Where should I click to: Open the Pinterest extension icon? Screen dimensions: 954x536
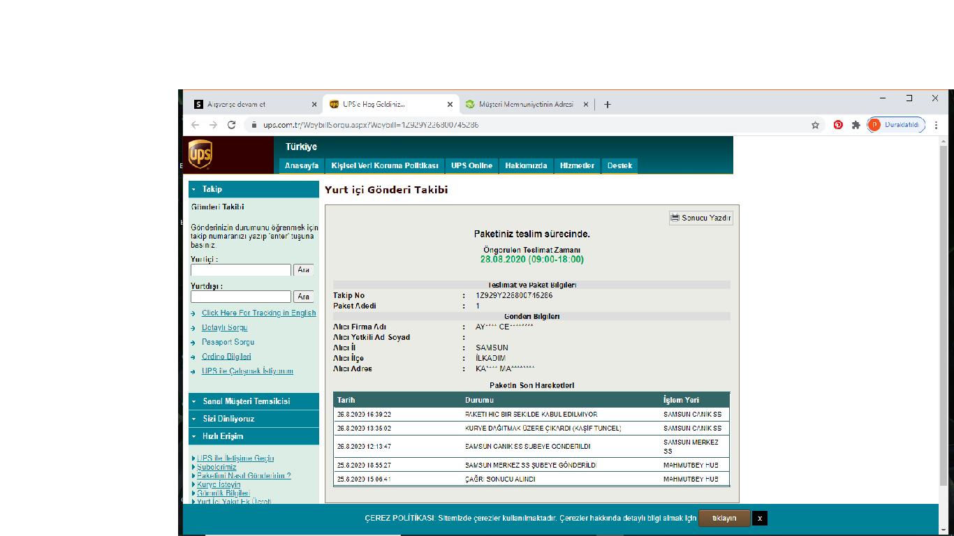[x=838, y=125]
